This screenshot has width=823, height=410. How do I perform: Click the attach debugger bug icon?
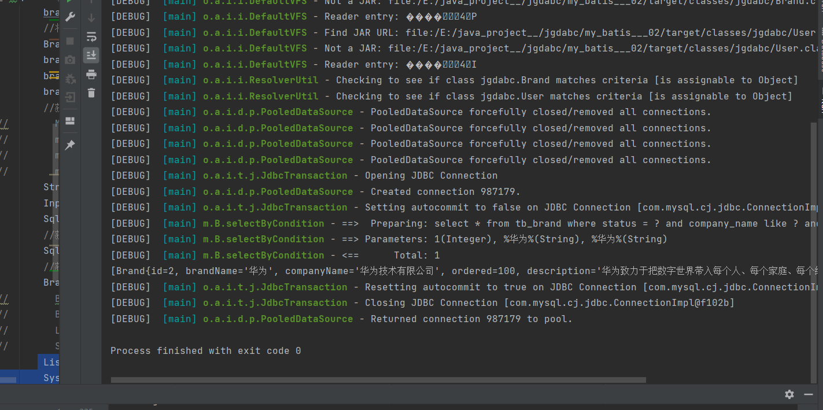(x=70, y=78)
